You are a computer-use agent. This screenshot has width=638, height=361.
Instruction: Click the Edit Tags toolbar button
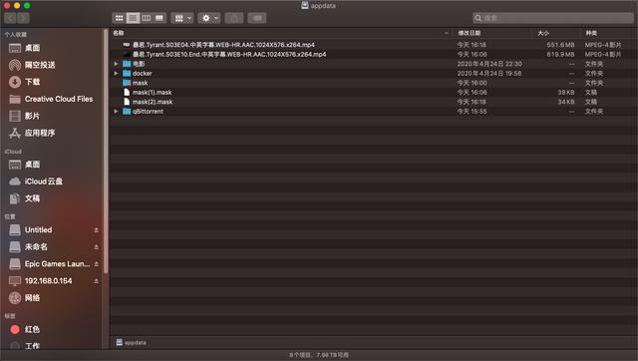point(257,18)
